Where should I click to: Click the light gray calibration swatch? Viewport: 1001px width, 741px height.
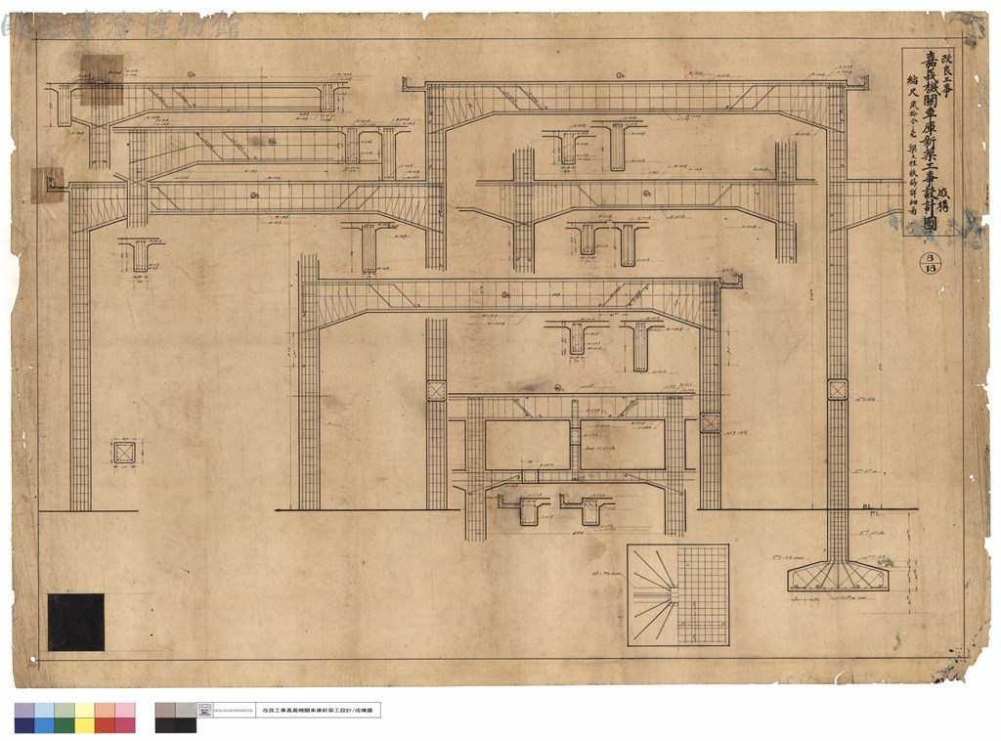pos(186,711)
